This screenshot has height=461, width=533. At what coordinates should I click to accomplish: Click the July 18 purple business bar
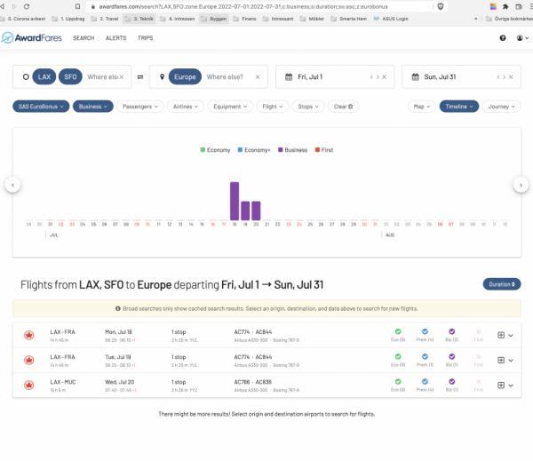click(235, 201)
